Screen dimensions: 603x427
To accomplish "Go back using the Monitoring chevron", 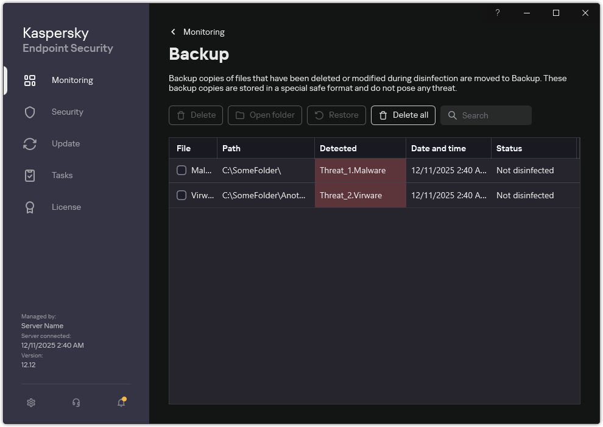I will (173, 32).
